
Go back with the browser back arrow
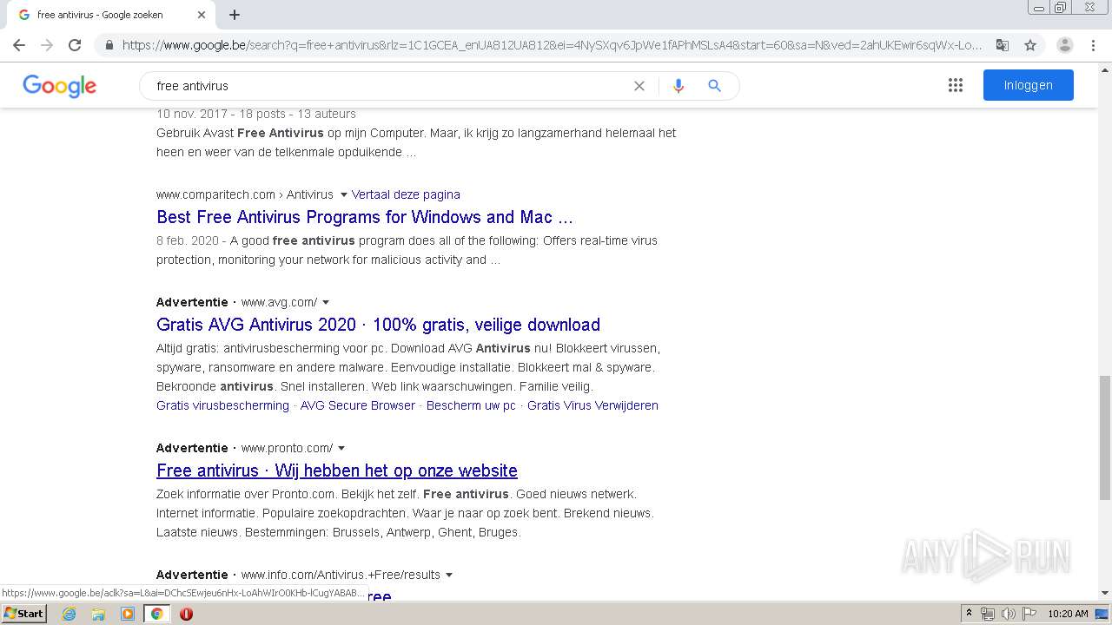coord(19,45)
